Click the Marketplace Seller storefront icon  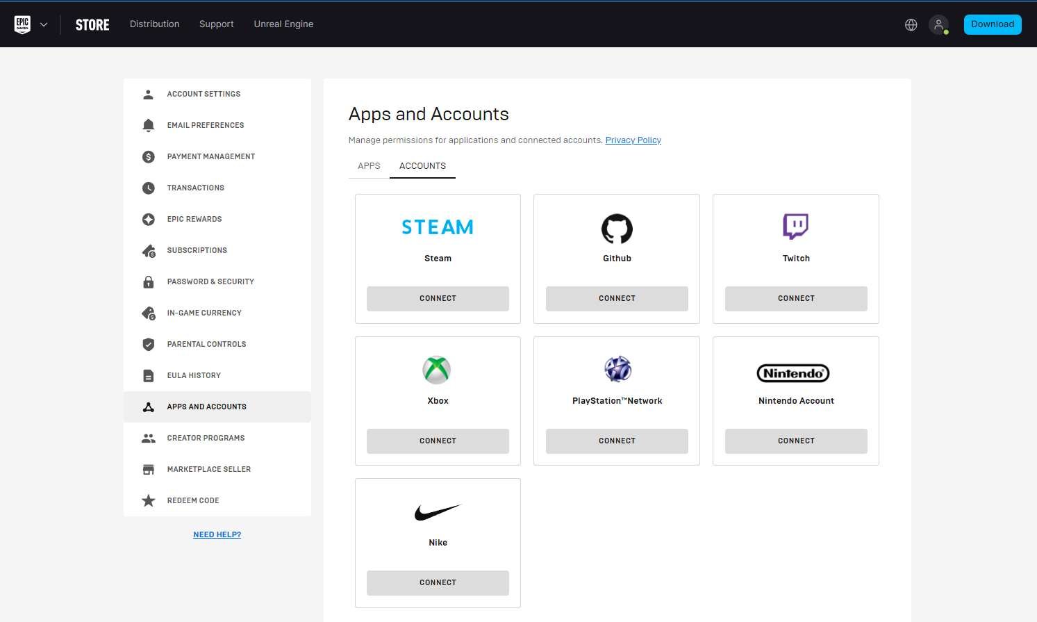click(x=148, y=469)
